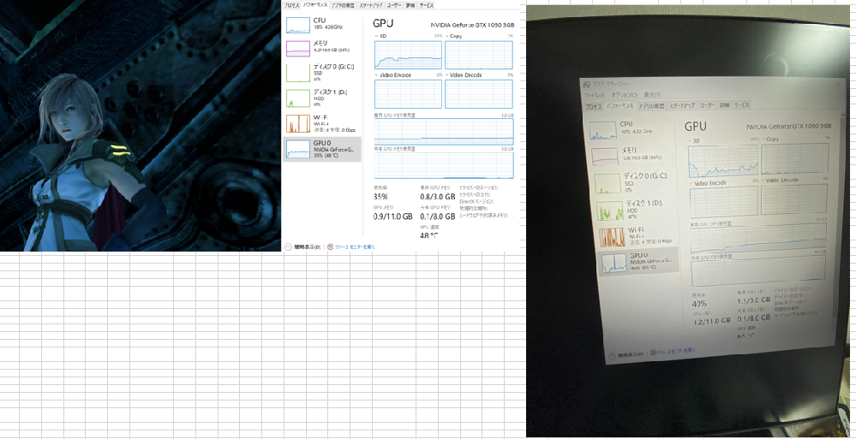
Task: Select Wi-Fi graph in photographed Task Manager
Action: point(612,237)
